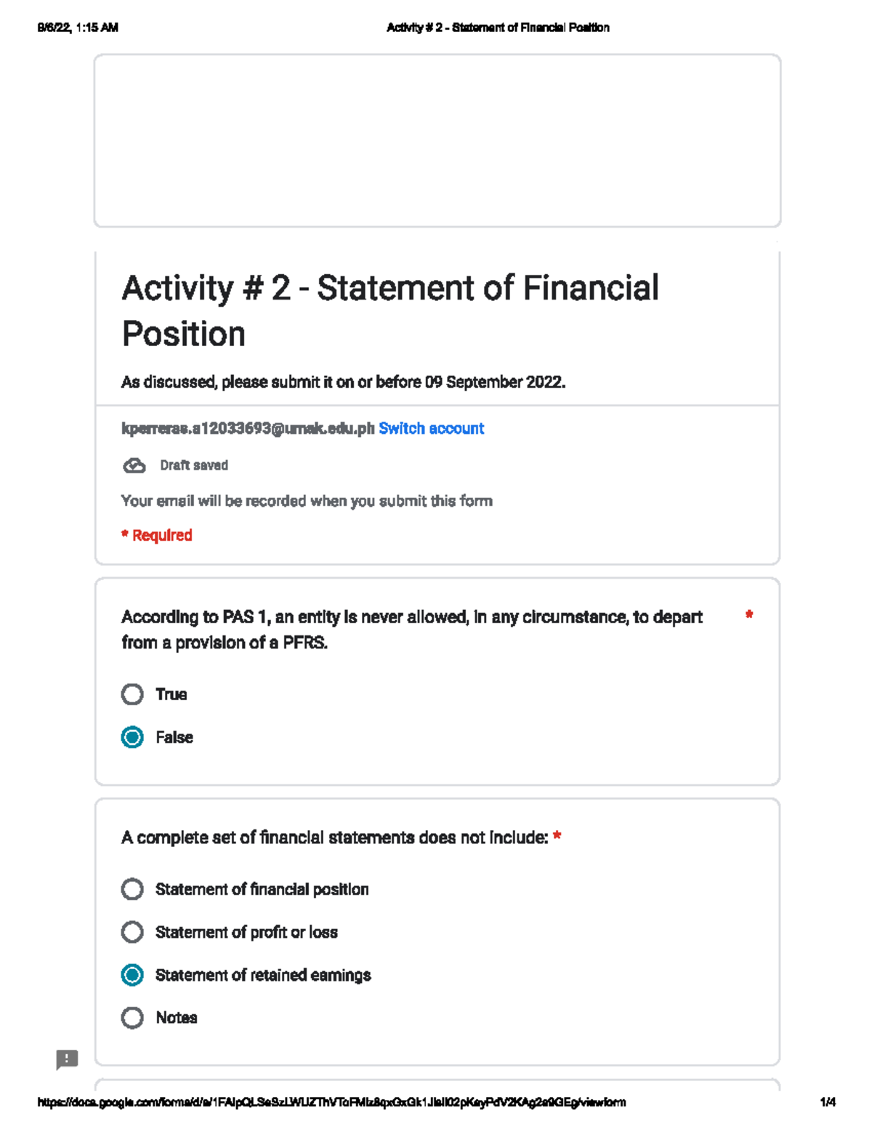Choose Statement of financial position option
The height and width of the screenshot is (1129, 872).
(x=132, y=888)
